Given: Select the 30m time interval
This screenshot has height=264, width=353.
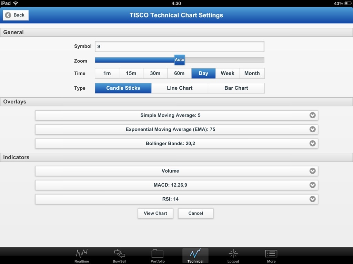Looking at the screenshot, I should coord(155,74).
